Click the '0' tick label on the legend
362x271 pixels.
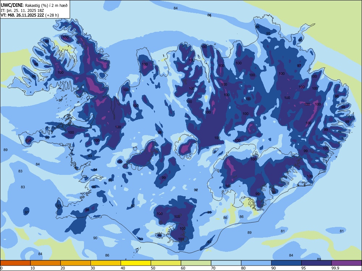point(1,268)
